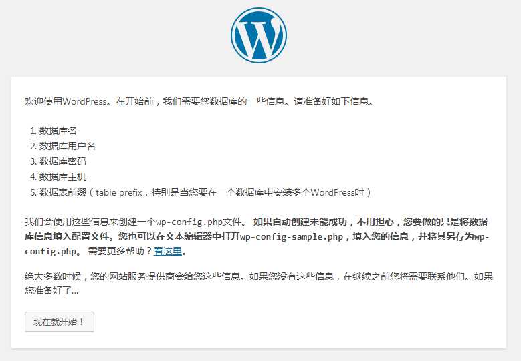The width and height of the screenshot is (521, 361).
Task: Click the 欢迎使用WordPress welcome sentence
Action: click(x=199, y=101)
